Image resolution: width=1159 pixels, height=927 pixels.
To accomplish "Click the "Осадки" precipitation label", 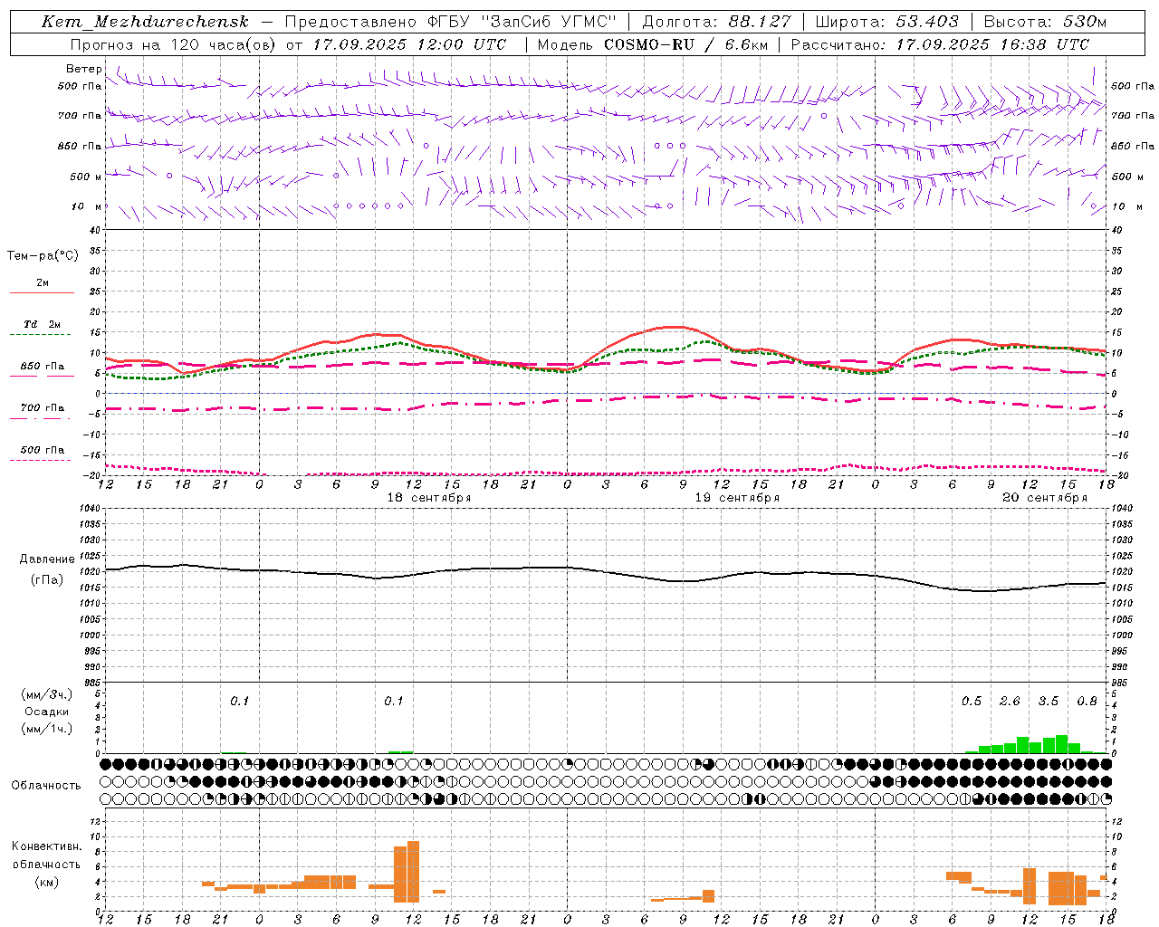I will tap(47, 712).
